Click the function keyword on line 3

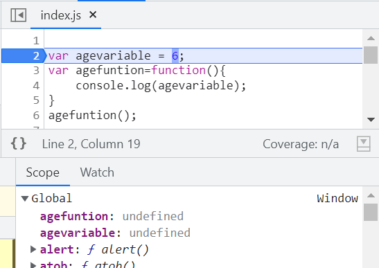[x=178, y=71]
